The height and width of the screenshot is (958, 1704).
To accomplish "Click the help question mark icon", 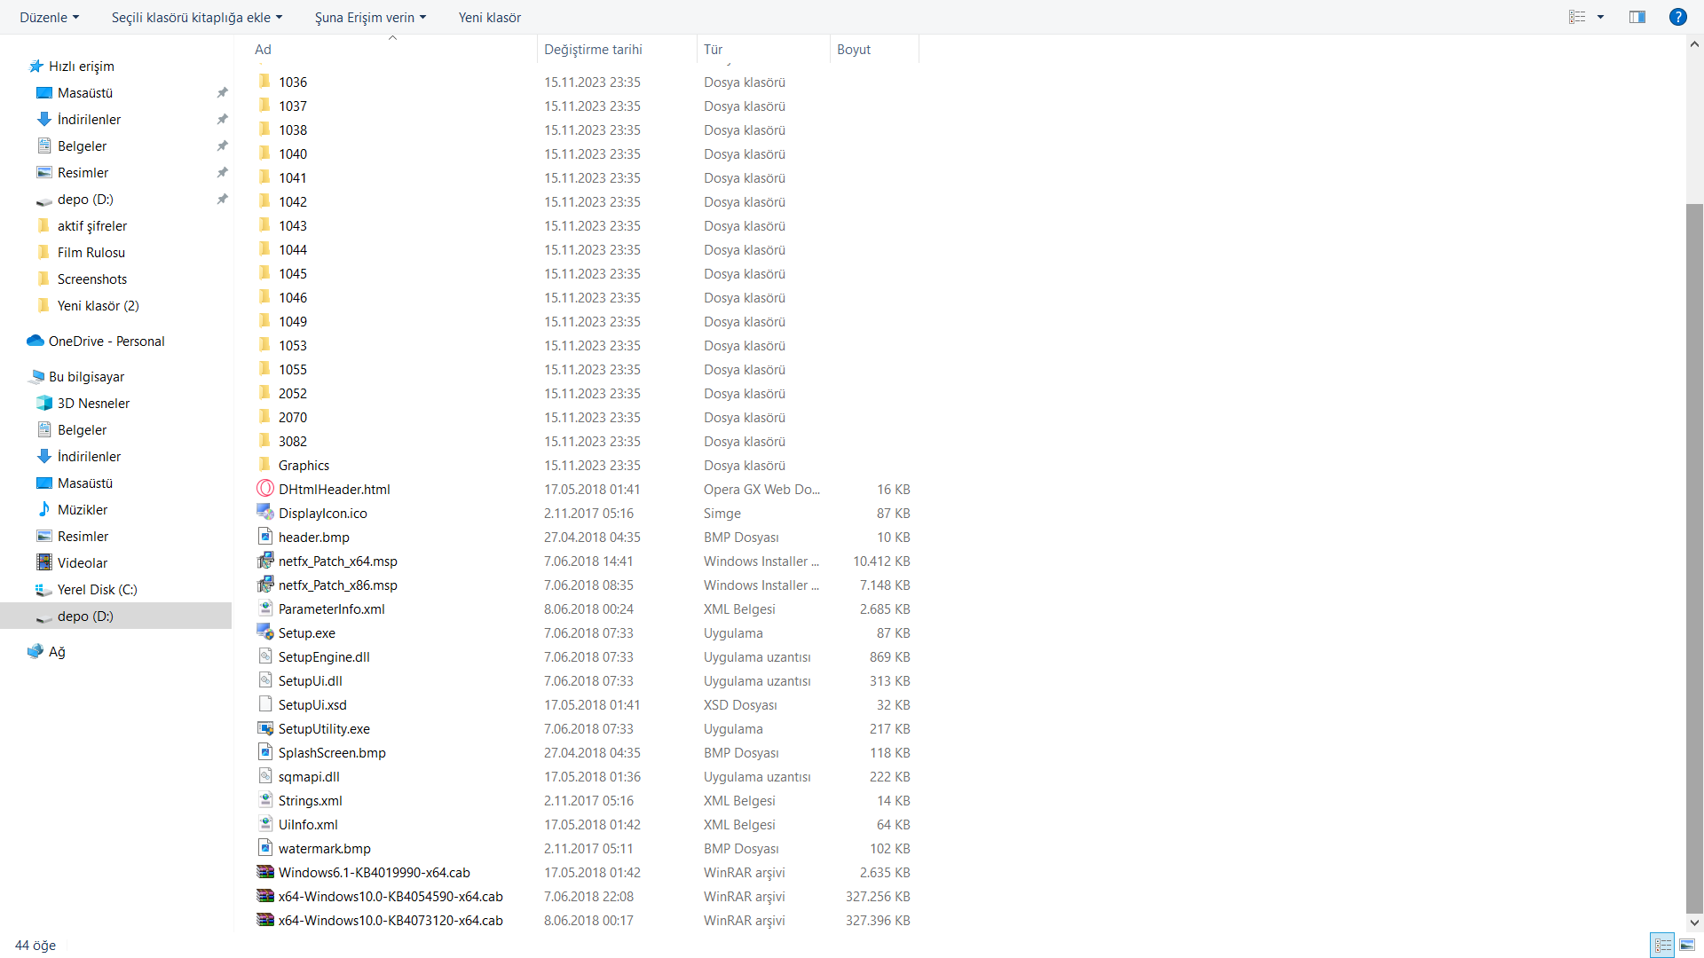I will [1677, 17].
